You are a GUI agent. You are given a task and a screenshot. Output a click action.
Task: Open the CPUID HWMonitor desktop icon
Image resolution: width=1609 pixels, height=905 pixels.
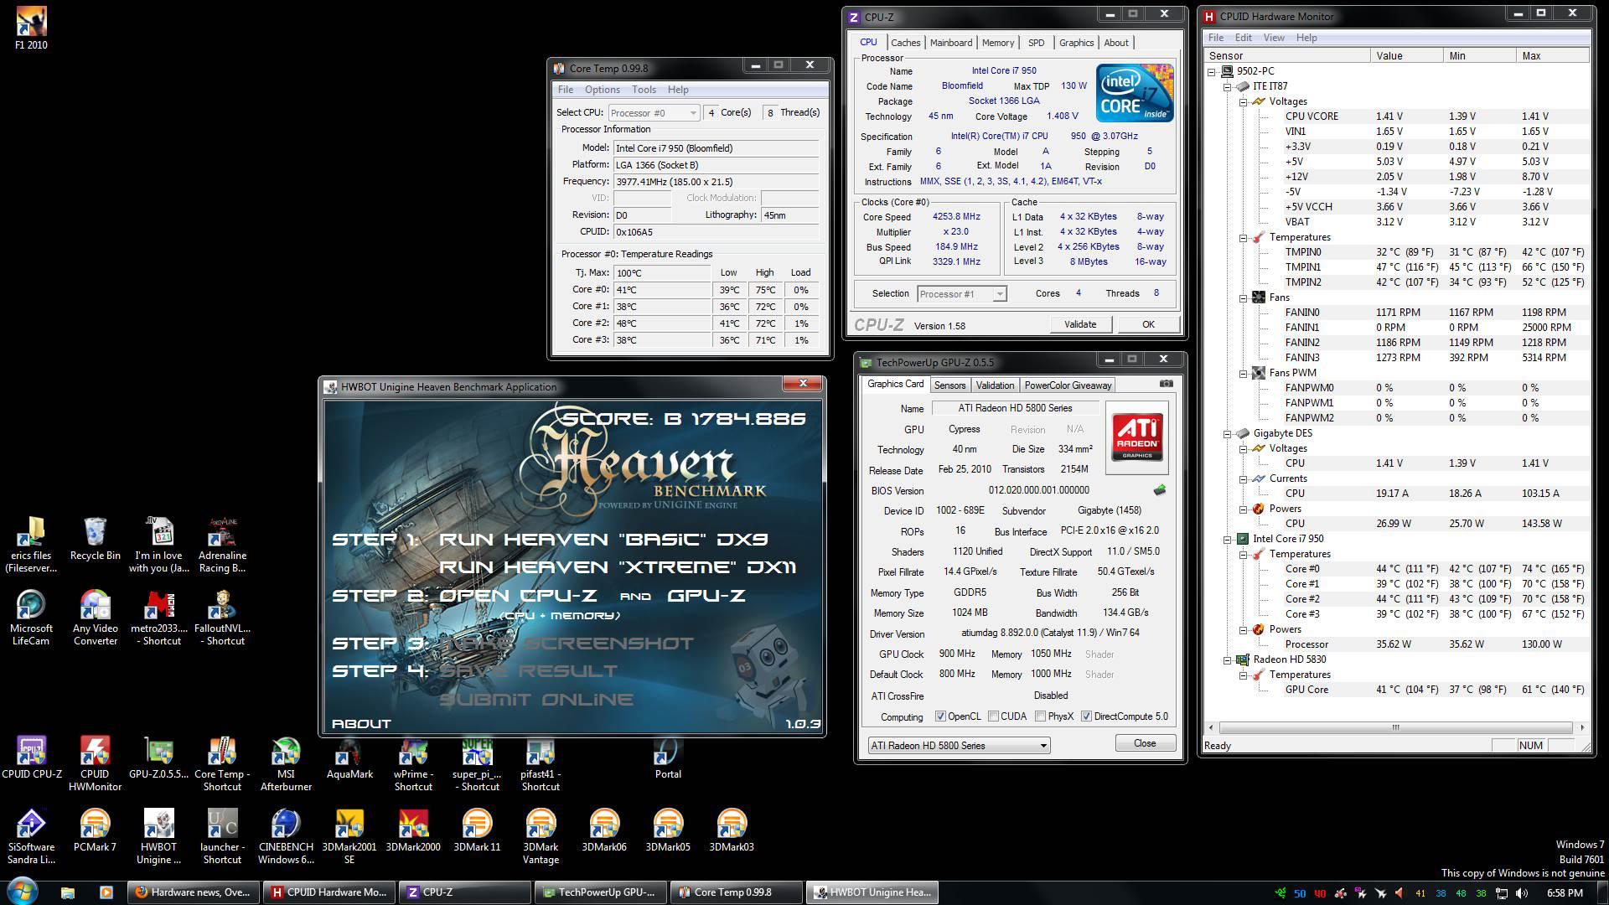click(95, 763)
